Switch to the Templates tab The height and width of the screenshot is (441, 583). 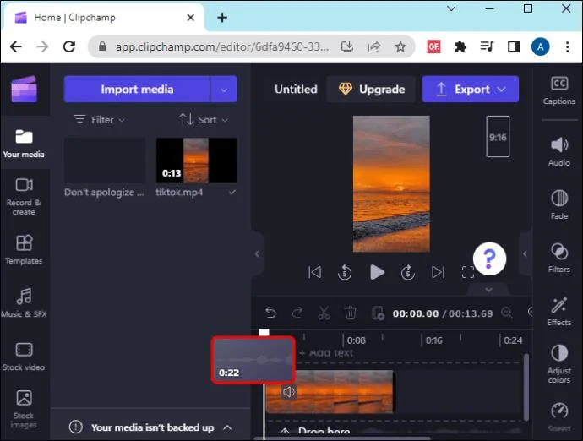(24, 249)
